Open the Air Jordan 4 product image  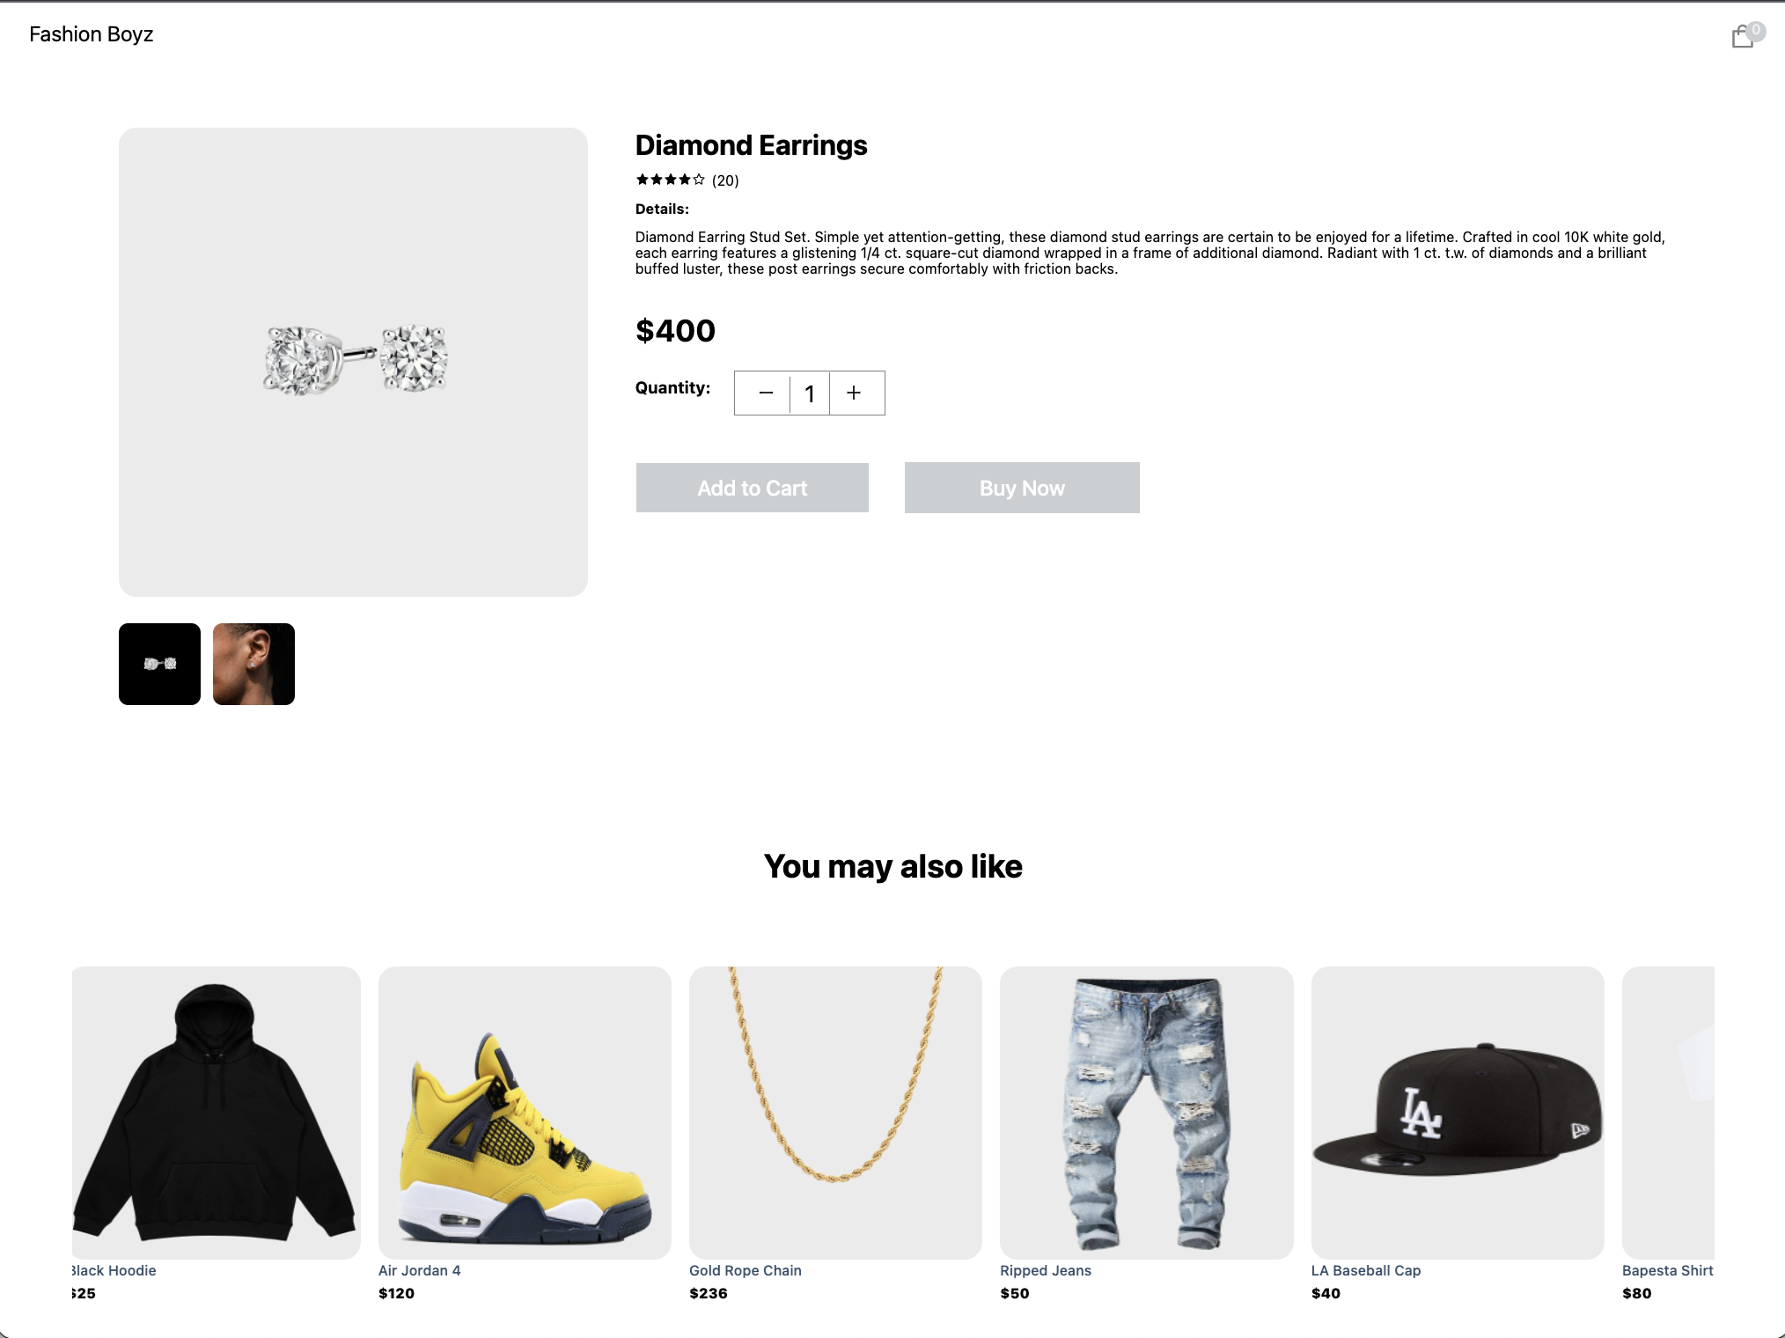pos(525,1112)
